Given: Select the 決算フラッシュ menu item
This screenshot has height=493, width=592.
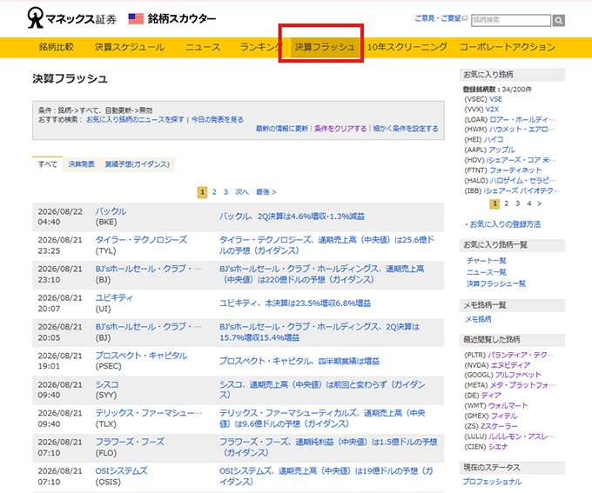Looking at the screenshot, I should [325, 47].
